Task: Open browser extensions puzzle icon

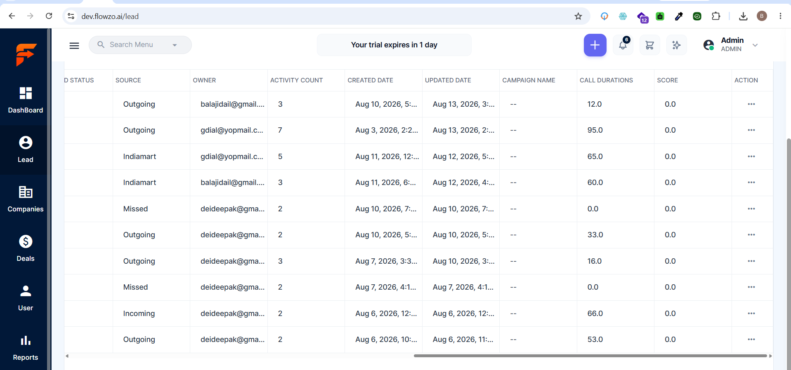Action: pyautogui.click(x=716, y=16)
